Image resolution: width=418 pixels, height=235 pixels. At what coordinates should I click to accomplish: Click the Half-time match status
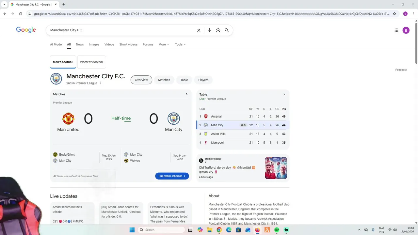click(x=121, y=118)
